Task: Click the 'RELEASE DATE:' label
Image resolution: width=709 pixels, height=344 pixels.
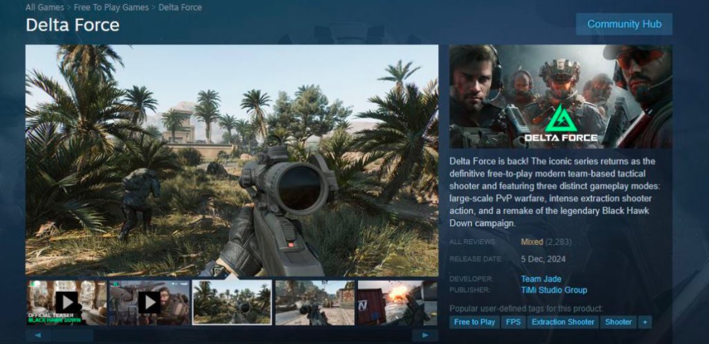Action: (475, 259)
